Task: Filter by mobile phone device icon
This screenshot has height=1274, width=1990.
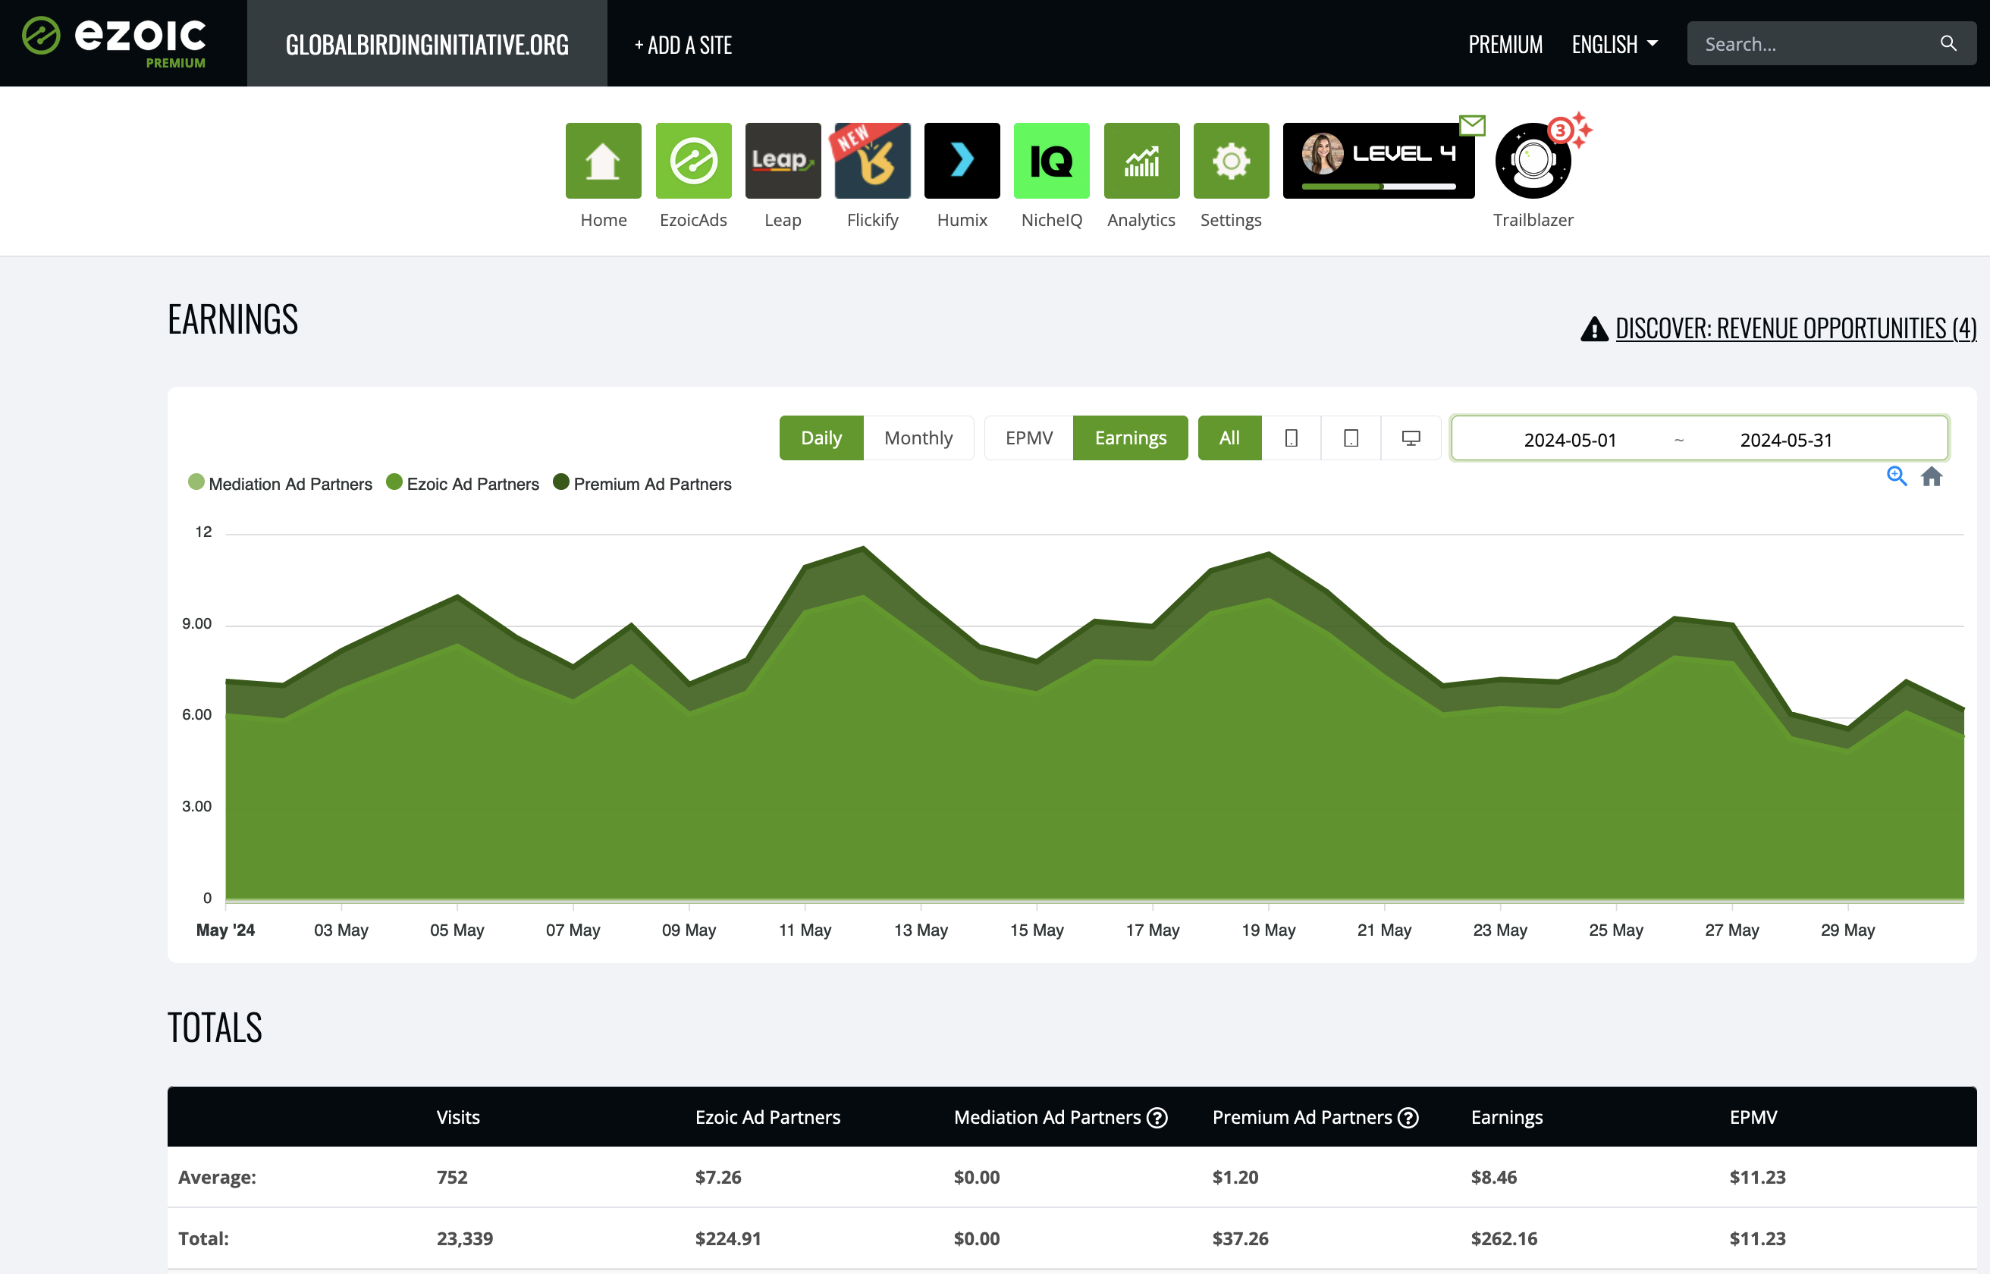Action: coord(1291,438)
